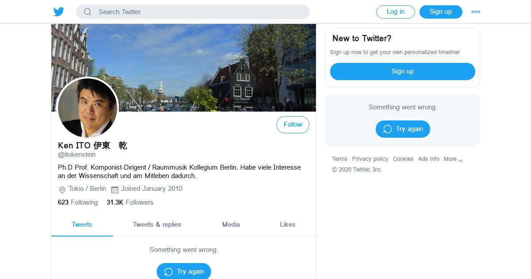Click the calendar icon beside Joined January 2010
This screenshot has height=279, width=531.
[x=115, y=190]
